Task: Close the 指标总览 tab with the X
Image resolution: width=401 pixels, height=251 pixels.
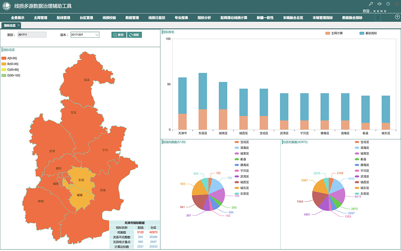Action: tap(19, 25)
